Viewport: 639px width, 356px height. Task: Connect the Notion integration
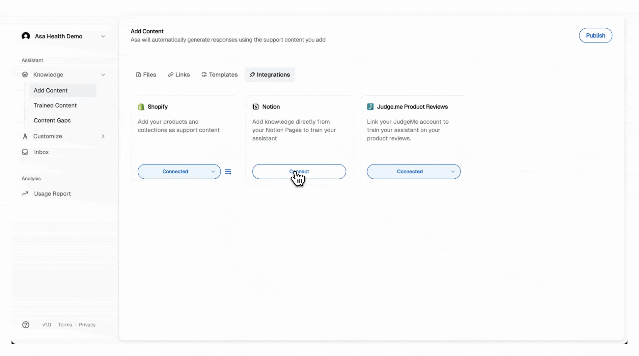[299, 172]
